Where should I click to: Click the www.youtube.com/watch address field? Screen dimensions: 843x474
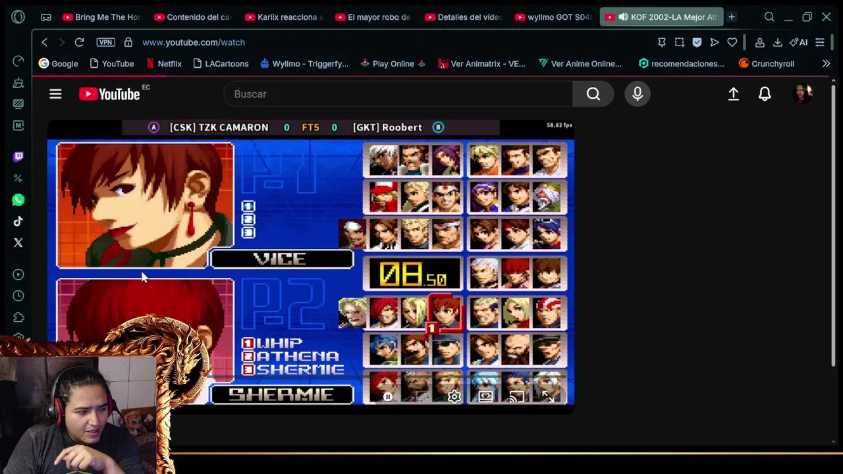pos(194,42)
